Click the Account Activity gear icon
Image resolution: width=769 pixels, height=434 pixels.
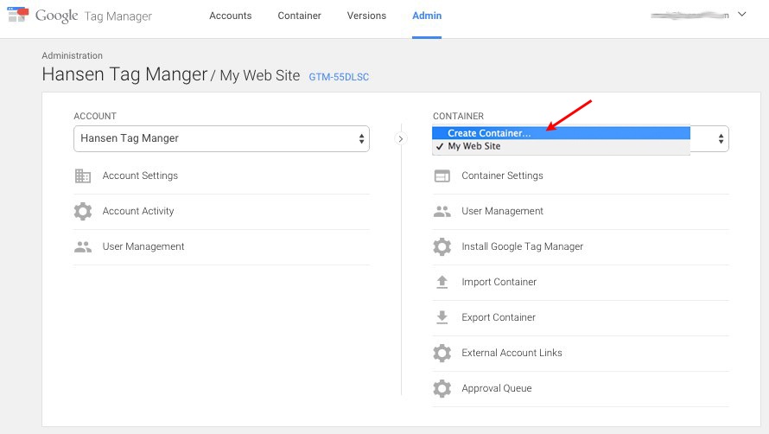pos(83,212)
